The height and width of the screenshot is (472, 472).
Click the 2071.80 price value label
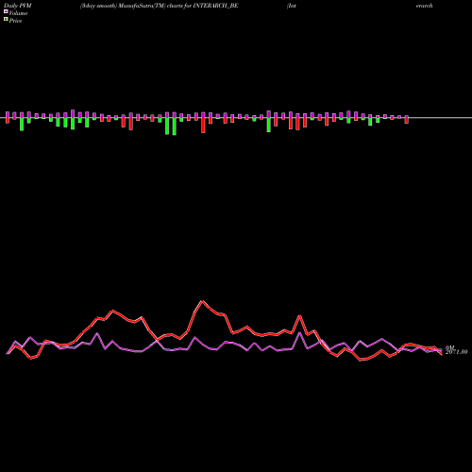456,352
